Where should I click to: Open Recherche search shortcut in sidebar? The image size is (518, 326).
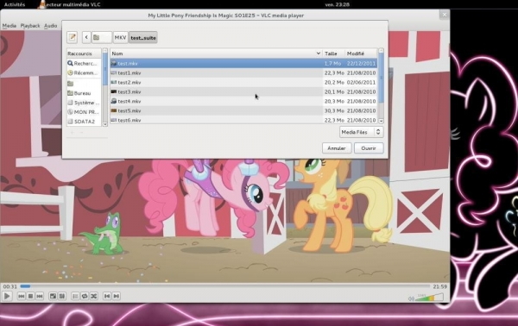(x=84, y=63)
